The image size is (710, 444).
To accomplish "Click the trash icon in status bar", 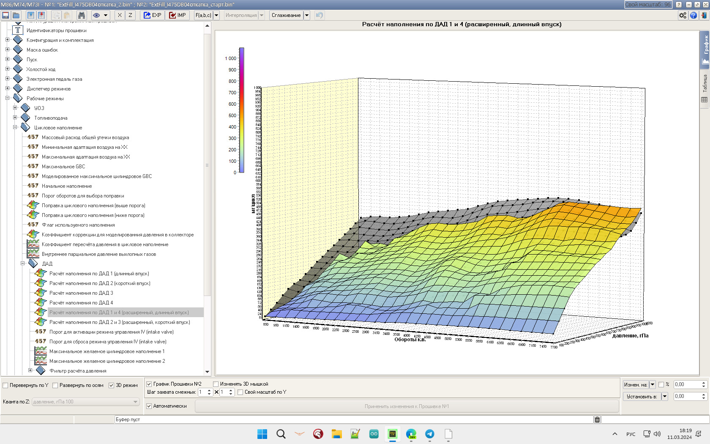I will [x=597, y=419].
